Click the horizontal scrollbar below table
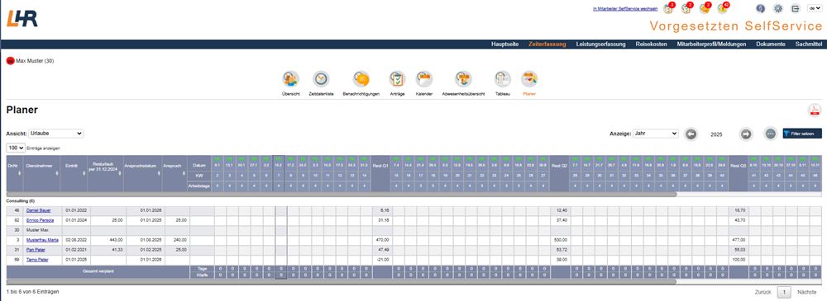The image size is (827, 301). tap(342, 282)
